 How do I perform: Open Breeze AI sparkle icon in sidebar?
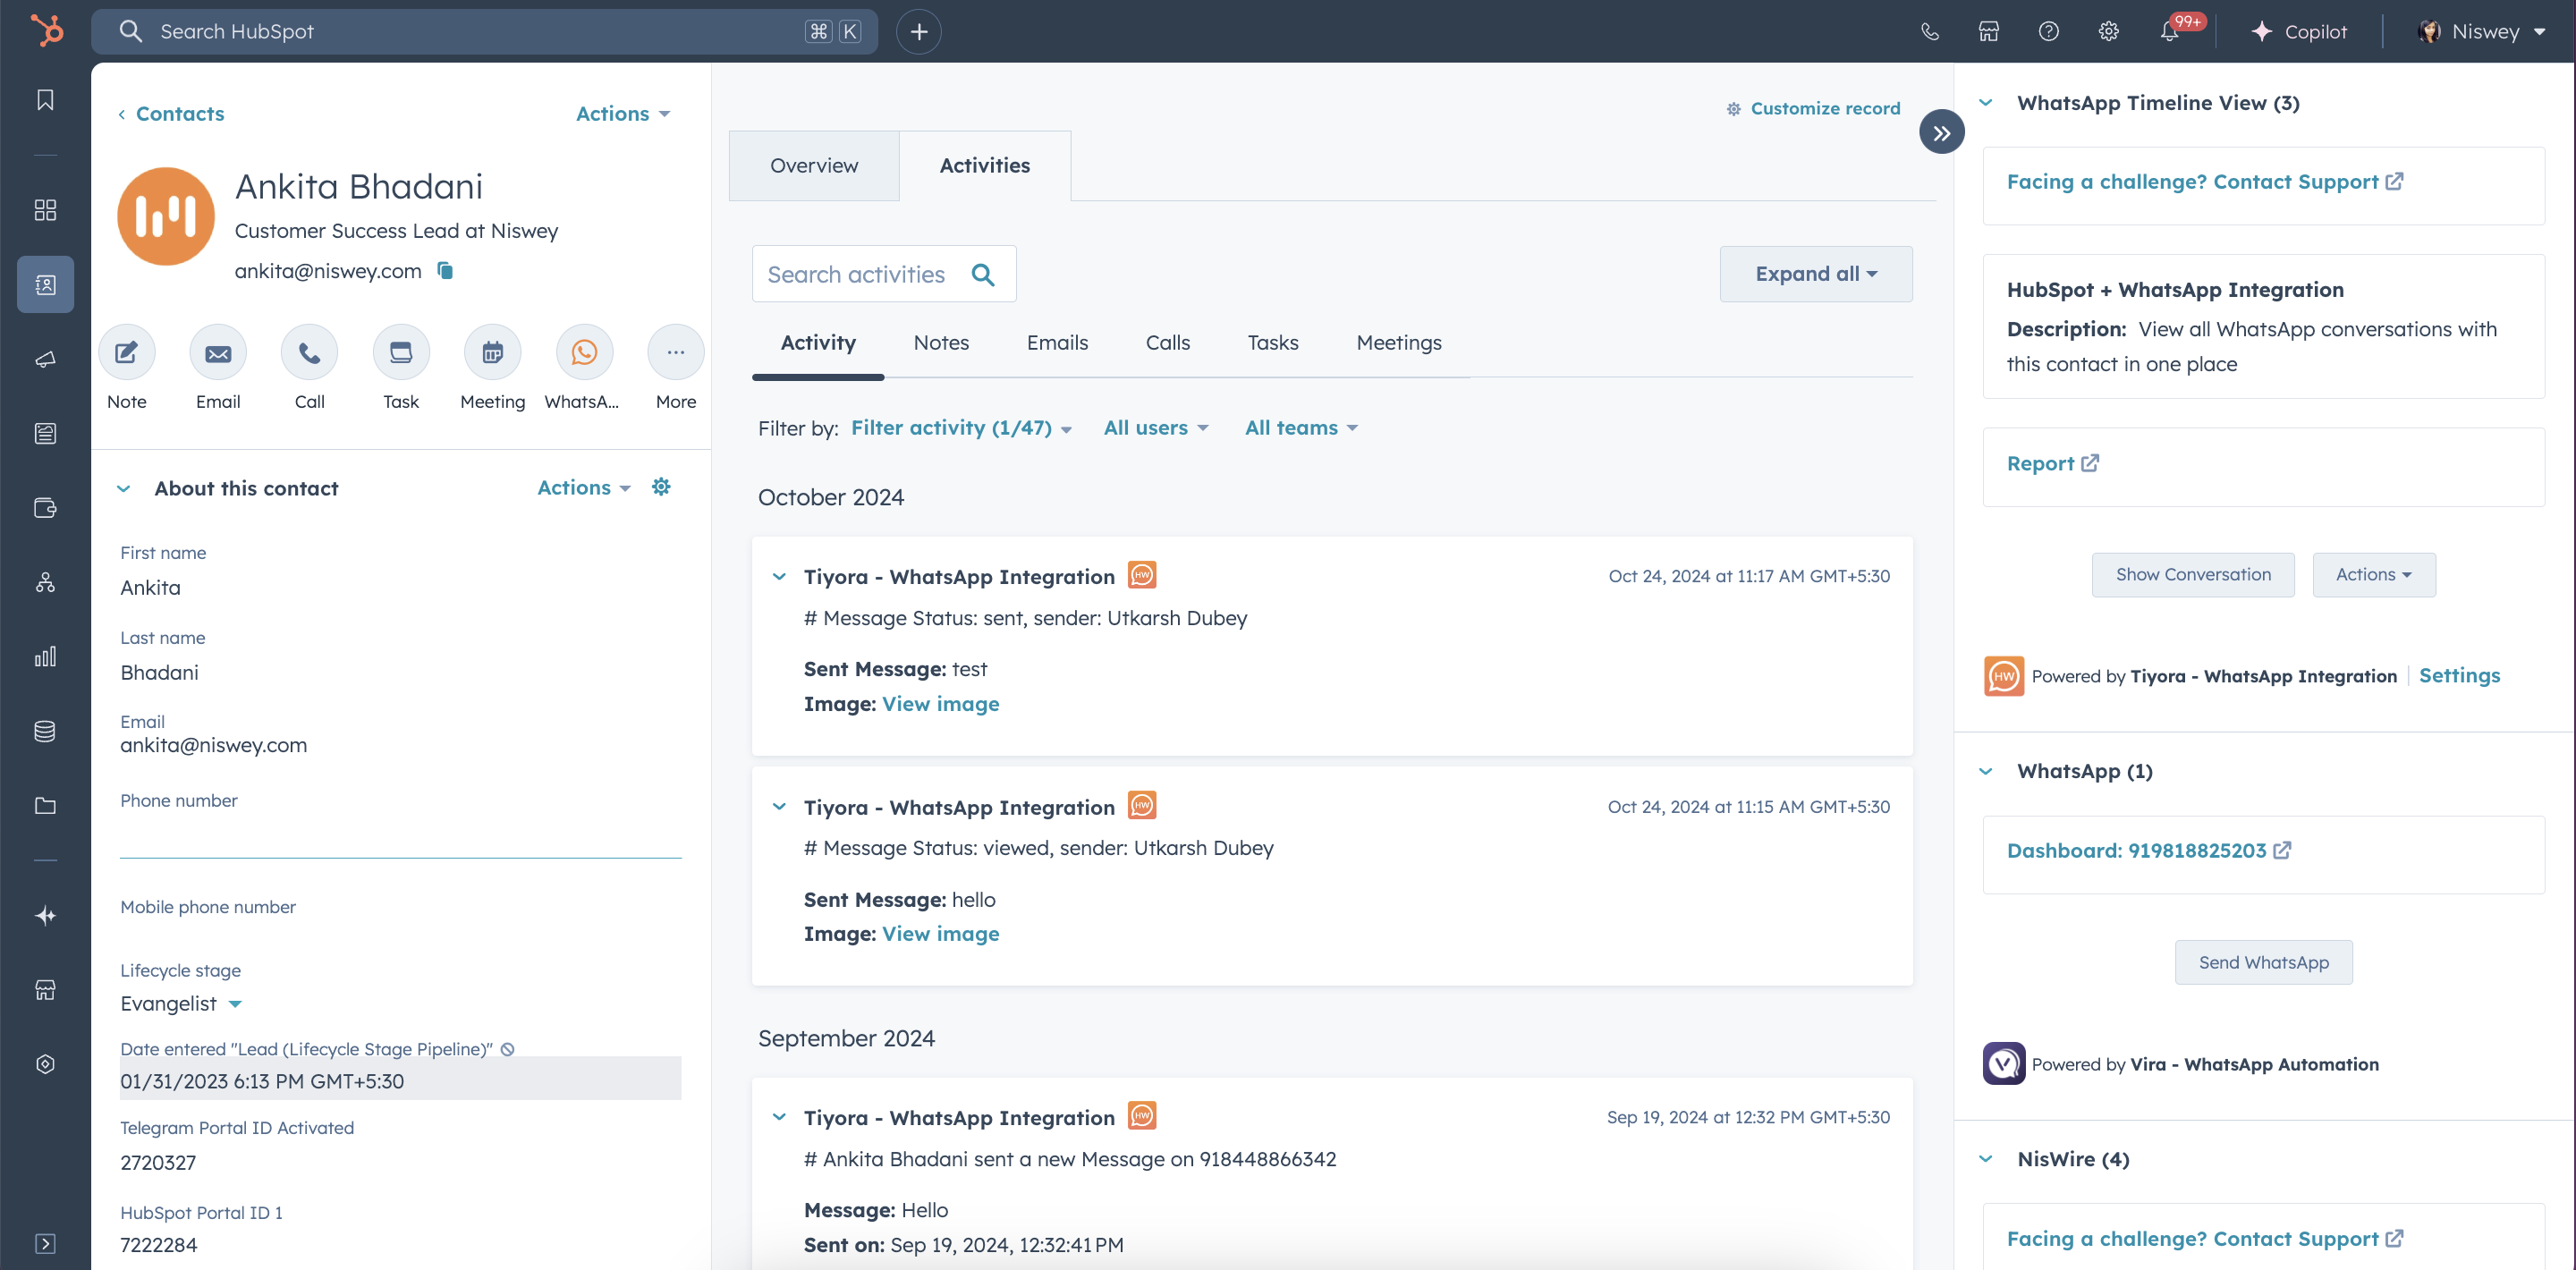(x=45, y=916)
